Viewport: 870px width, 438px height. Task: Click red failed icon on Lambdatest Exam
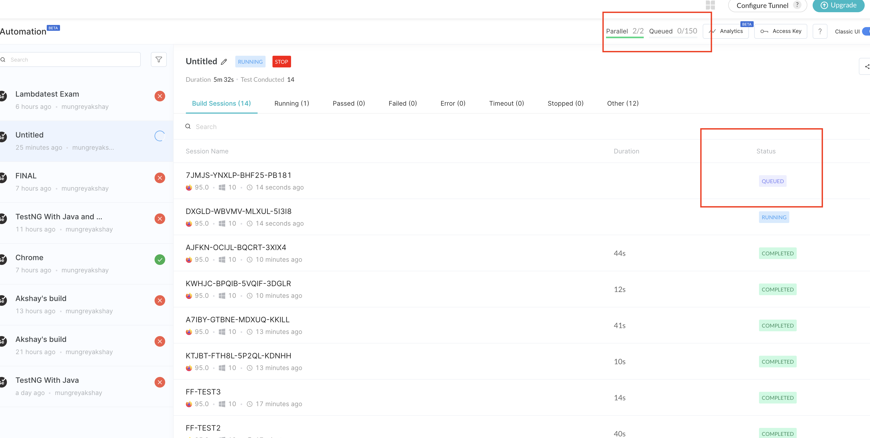point(160,96)
